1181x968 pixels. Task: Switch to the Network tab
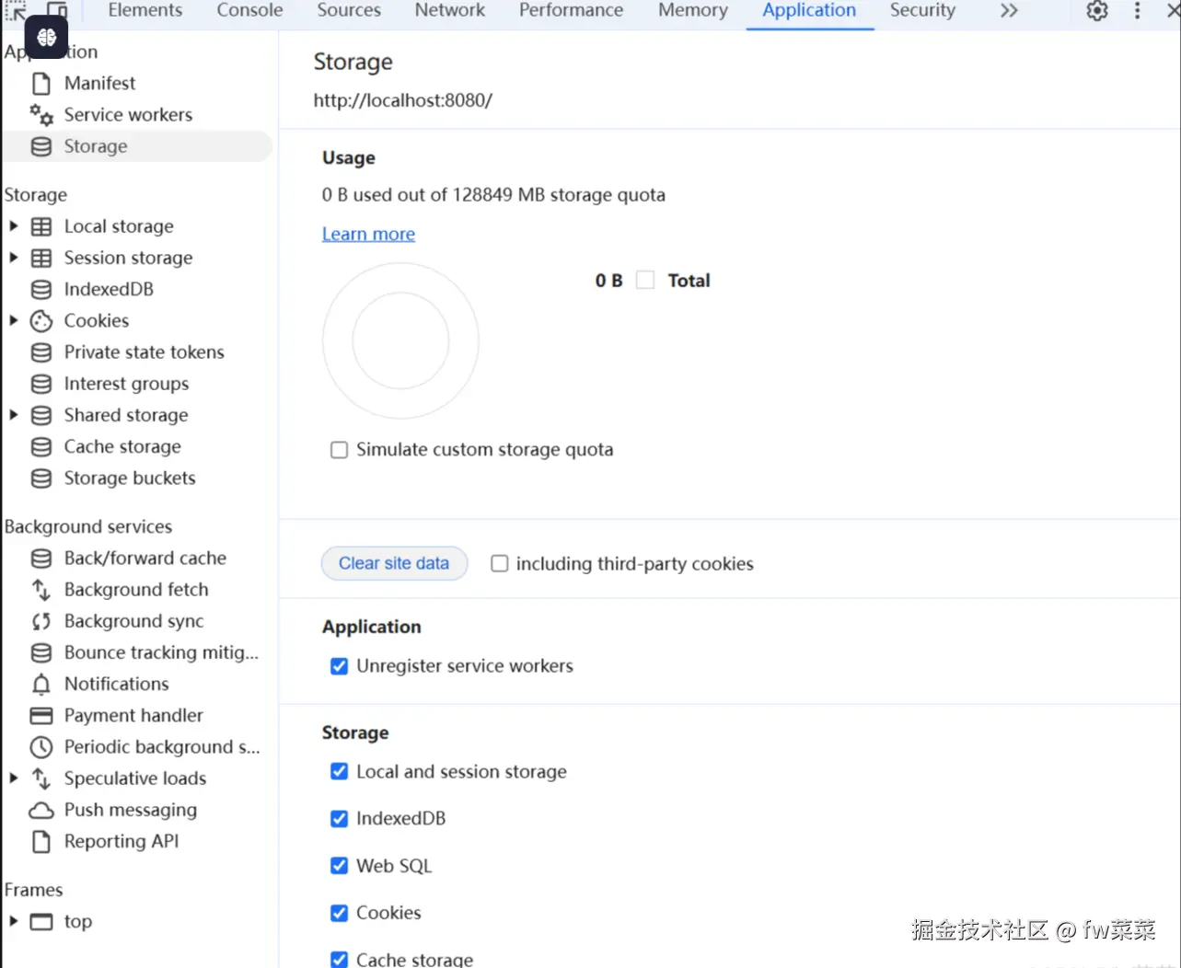[449, 11]
